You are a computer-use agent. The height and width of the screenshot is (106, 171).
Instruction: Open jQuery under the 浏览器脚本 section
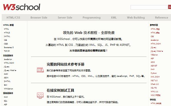click(x=7, y=67)
